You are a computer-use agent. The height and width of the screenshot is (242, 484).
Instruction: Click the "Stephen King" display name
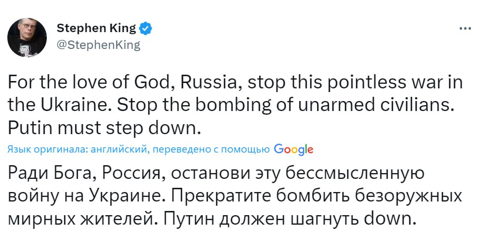tap(96, 28)
